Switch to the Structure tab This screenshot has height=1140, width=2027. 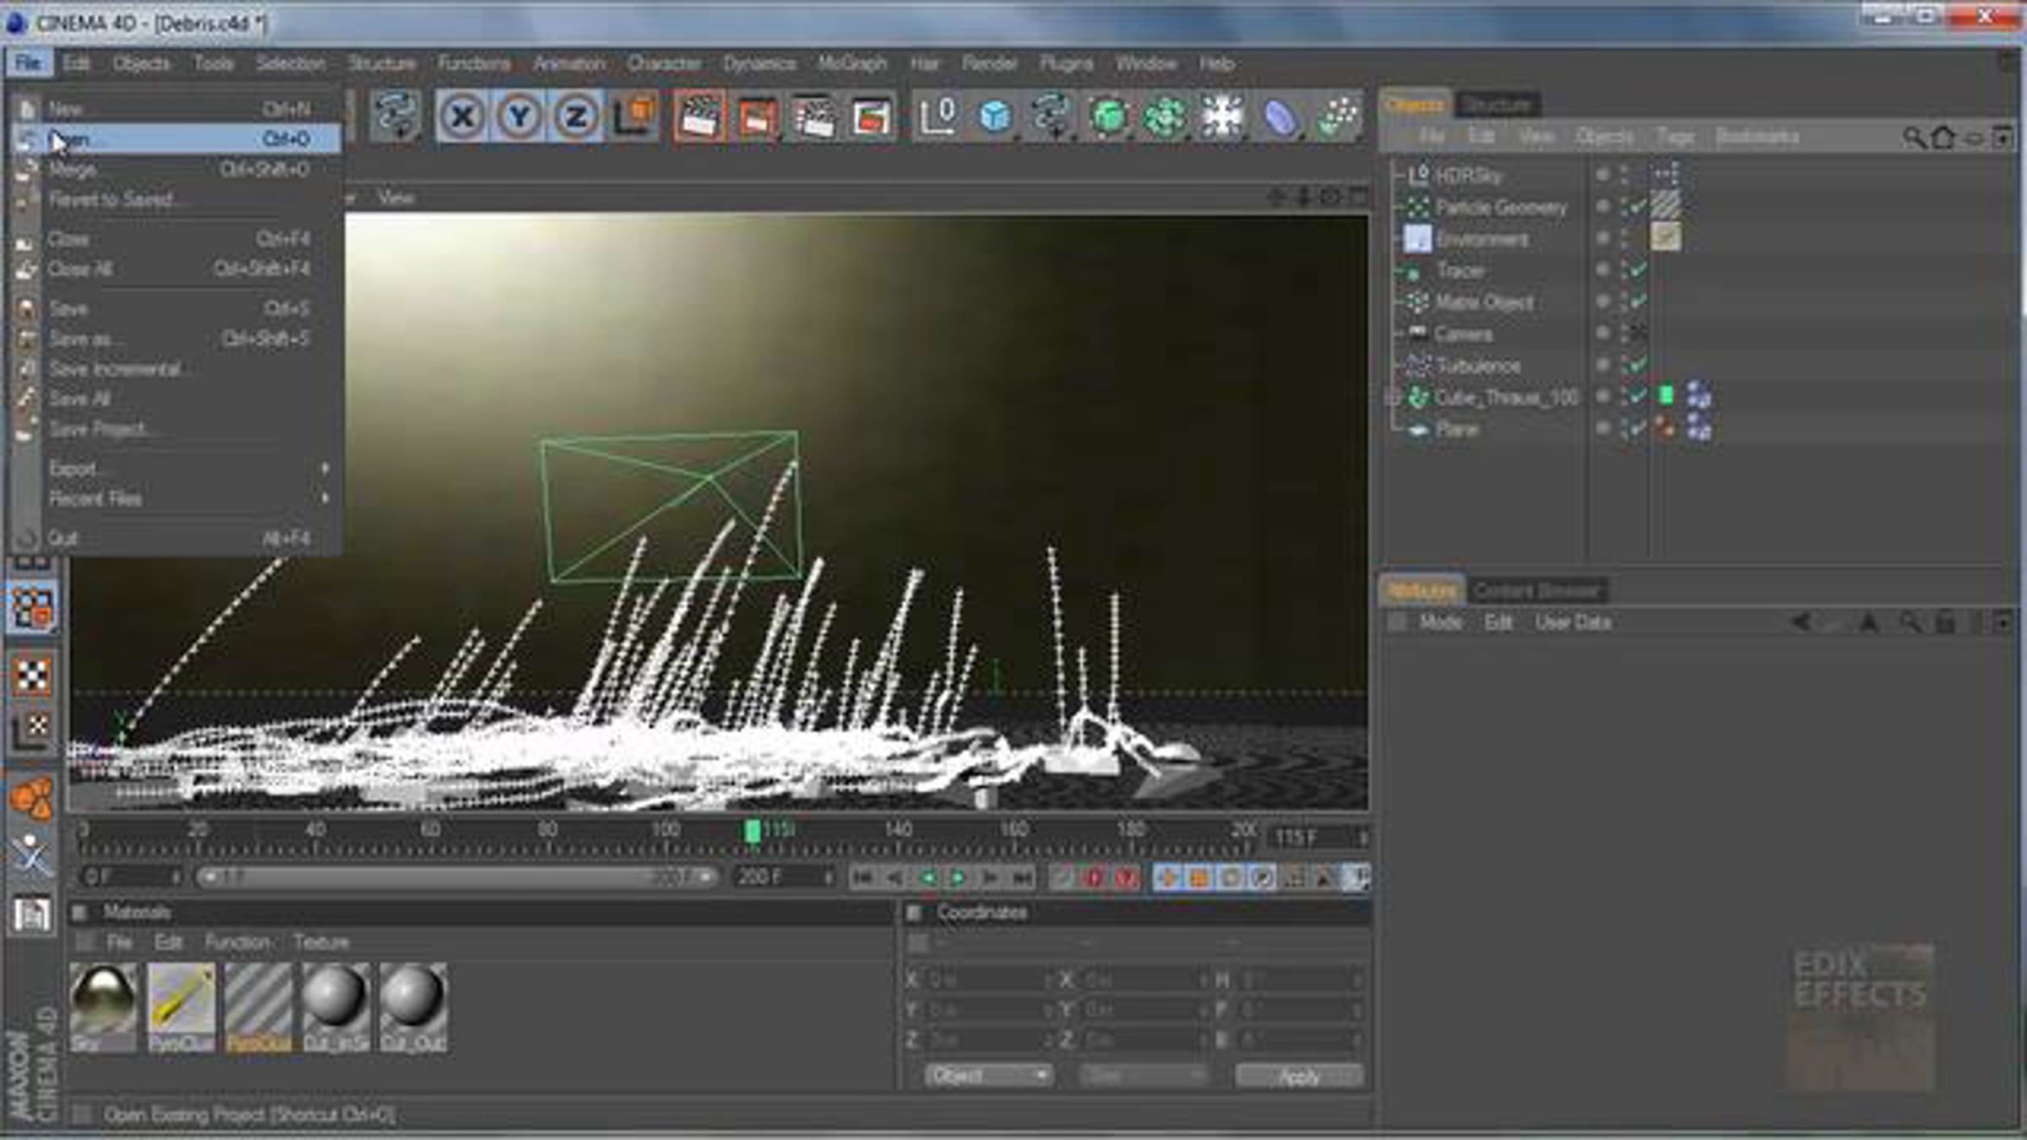[1497, 105]
